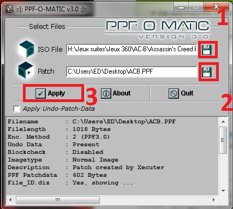The height and width of the screenshot is (209, 233).
Task: Click the Patch cube arrow icon
Action: point(26,70)
